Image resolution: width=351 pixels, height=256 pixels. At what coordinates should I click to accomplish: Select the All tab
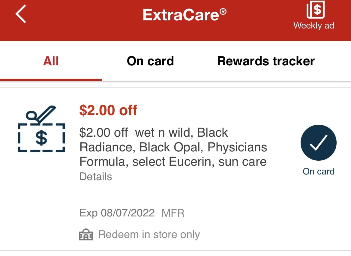point(51,61)
